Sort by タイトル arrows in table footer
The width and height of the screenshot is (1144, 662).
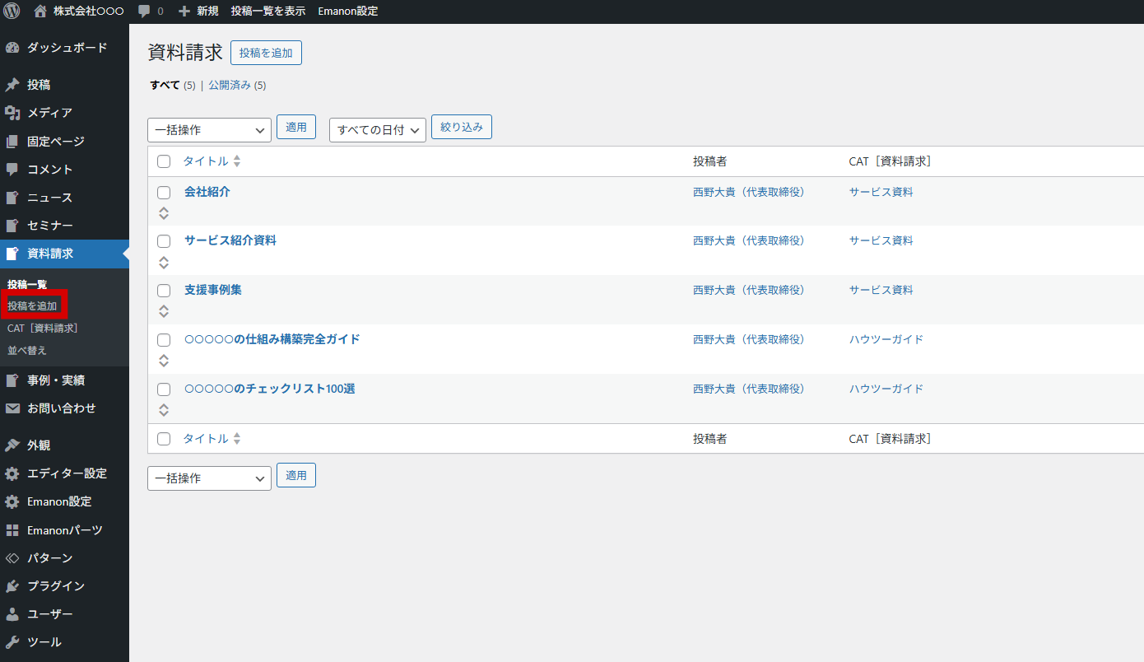[x=237, y=439]
